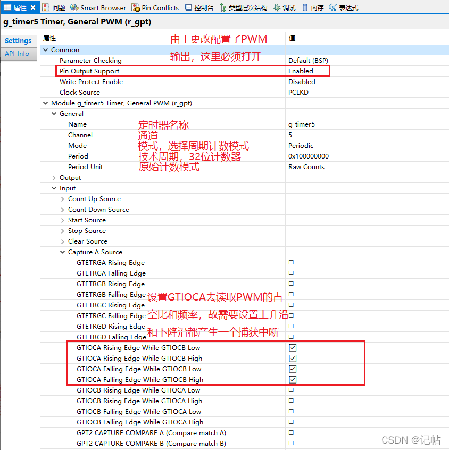The width and height of the screenshot is (449, 450).
Task: Uncheck GTIOCA Falling Edge While GTIOCB Low
Action: click(x=293, y=369)
